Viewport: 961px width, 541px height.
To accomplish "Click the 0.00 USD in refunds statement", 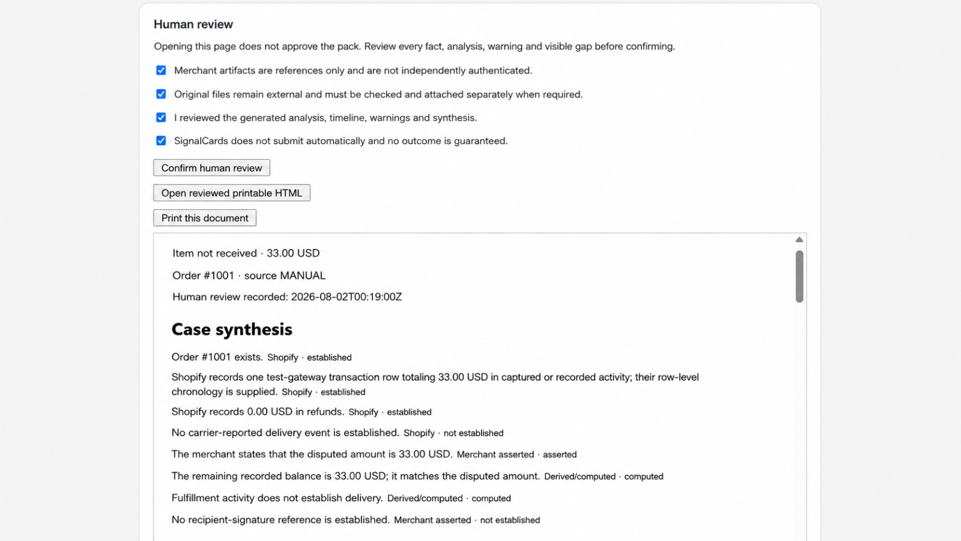I will (x=258, y=412).
